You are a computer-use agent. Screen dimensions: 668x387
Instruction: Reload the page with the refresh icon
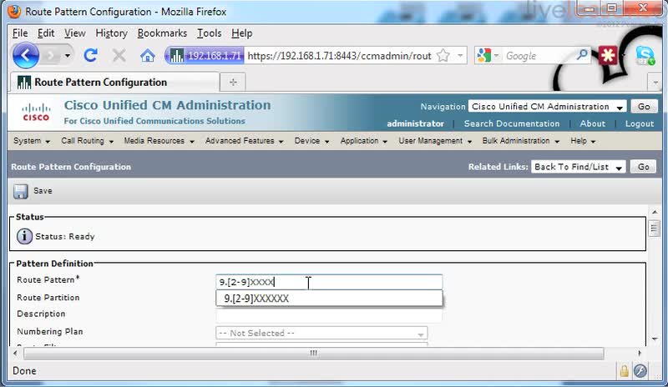90,55
